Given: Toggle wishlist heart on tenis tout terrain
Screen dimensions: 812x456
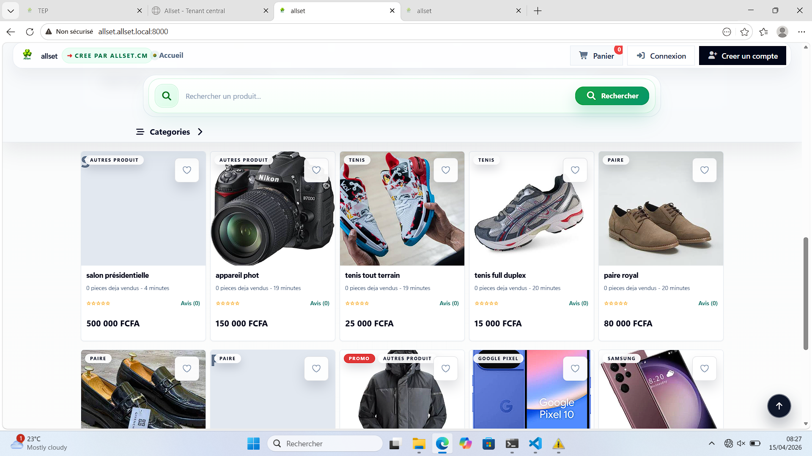Looking at the screenshot, I should click(446, 170).
